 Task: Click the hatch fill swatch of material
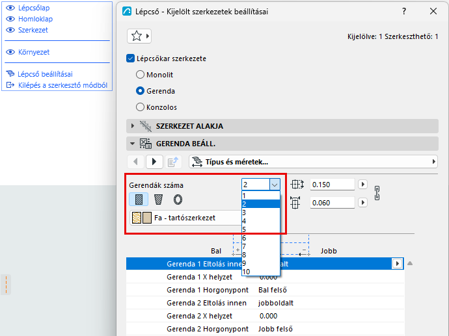137,218
